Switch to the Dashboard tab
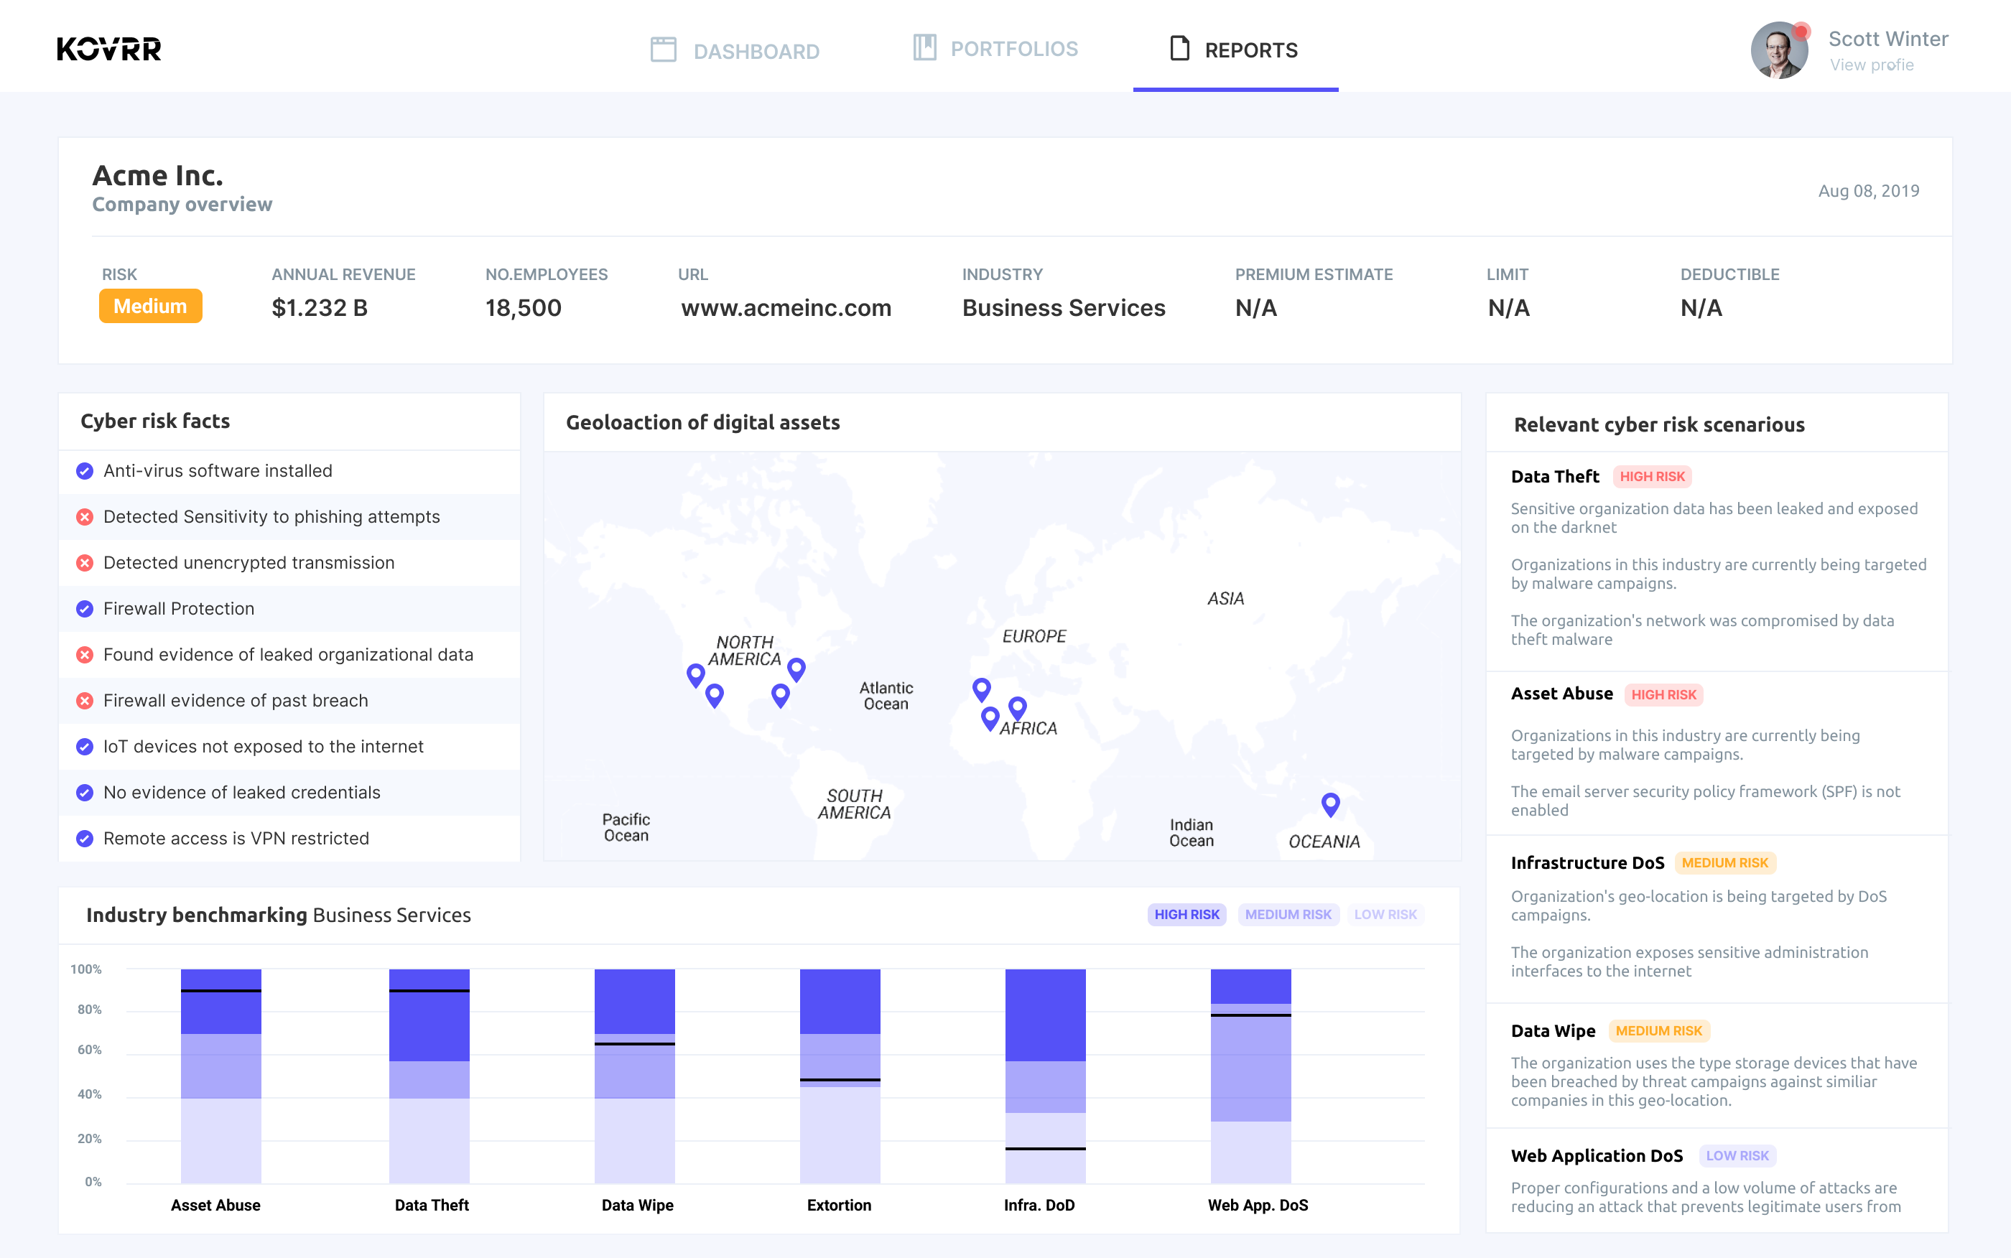The image size is (2011, 1258). coord(756,51)
